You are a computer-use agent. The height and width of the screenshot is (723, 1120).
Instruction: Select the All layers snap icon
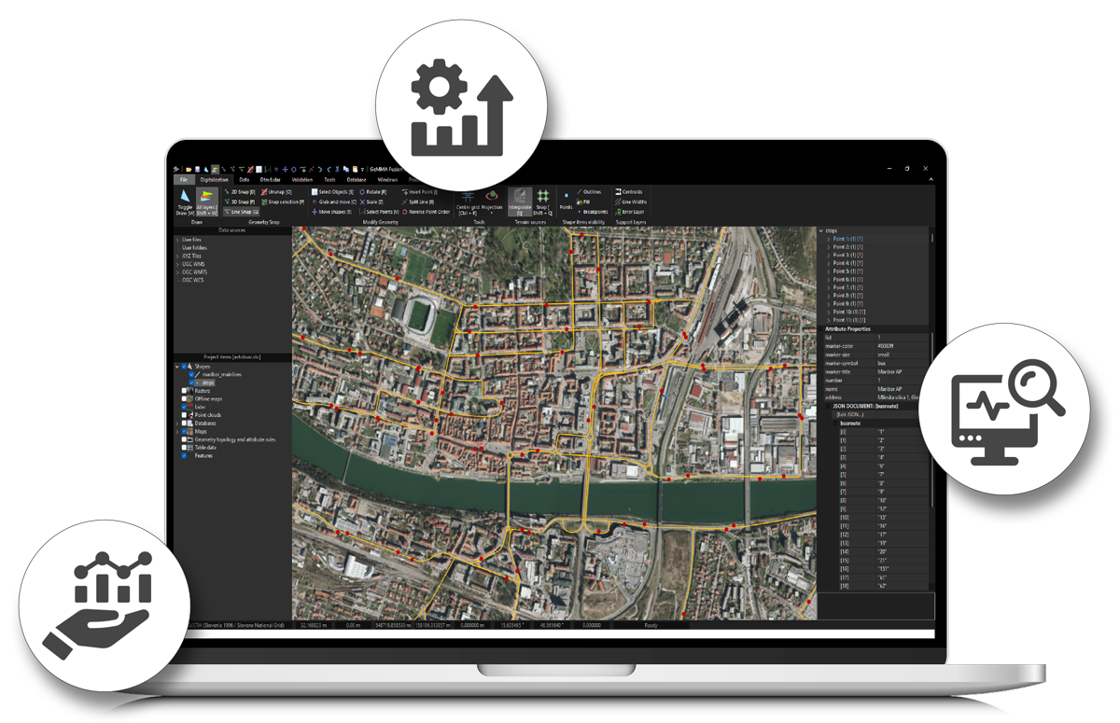[206, 197]
